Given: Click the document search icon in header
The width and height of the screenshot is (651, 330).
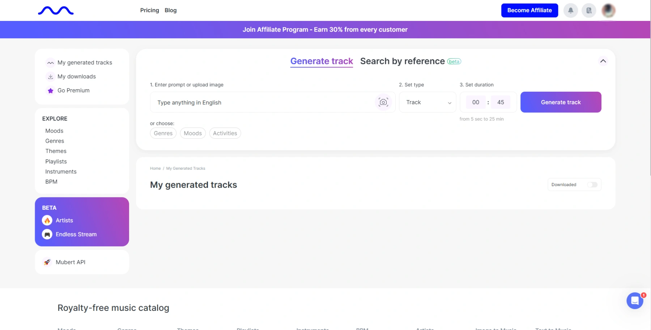Looking at the screenshot, I should point(589,10).
